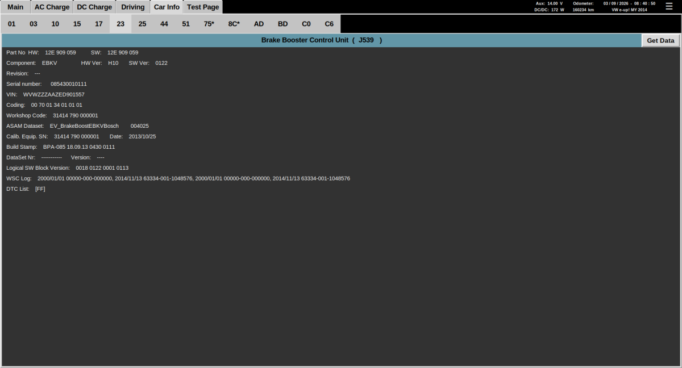Select control unit 25 tab
This screenshot has width=682, height=368.
click(142, 24)
